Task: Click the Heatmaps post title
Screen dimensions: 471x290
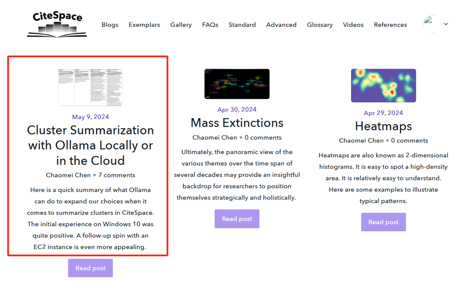Action: pos(383,126)
